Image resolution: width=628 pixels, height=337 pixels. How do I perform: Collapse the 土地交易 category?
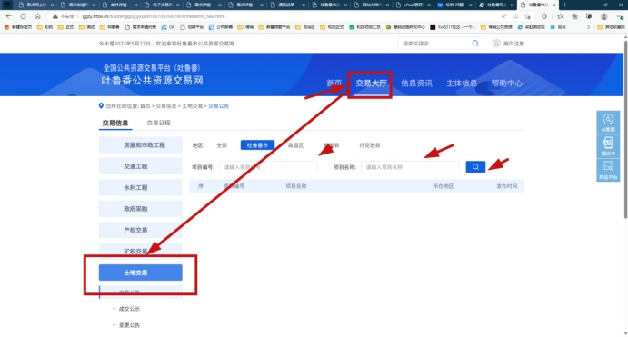point(141,273)
